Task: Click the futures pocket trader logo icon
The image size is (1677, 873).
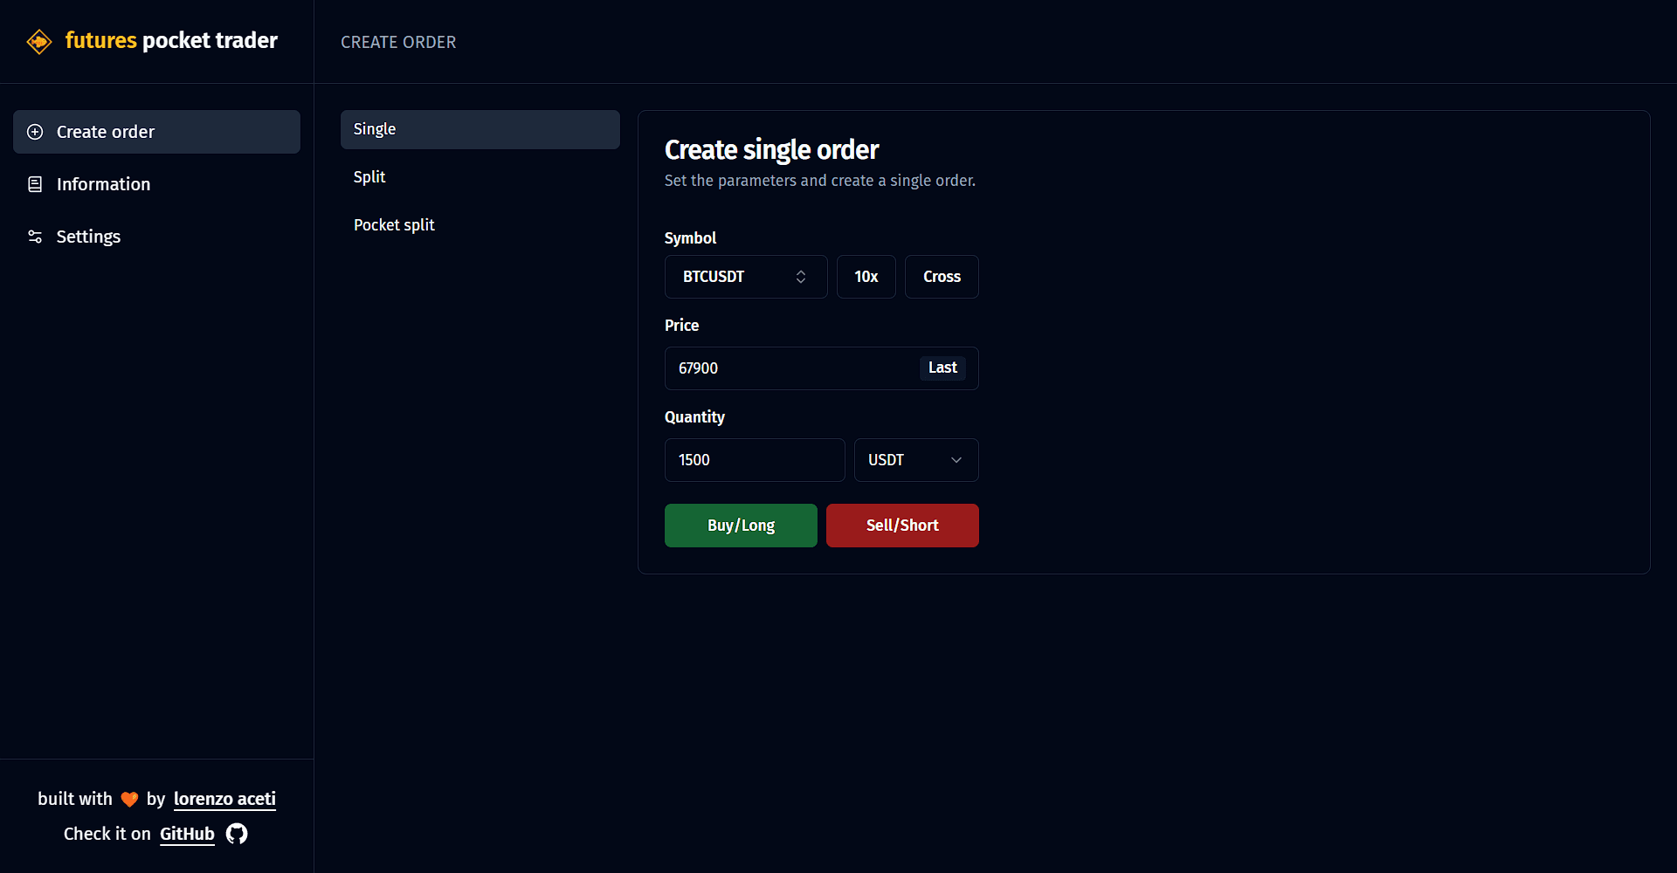Action: point(39,40)
